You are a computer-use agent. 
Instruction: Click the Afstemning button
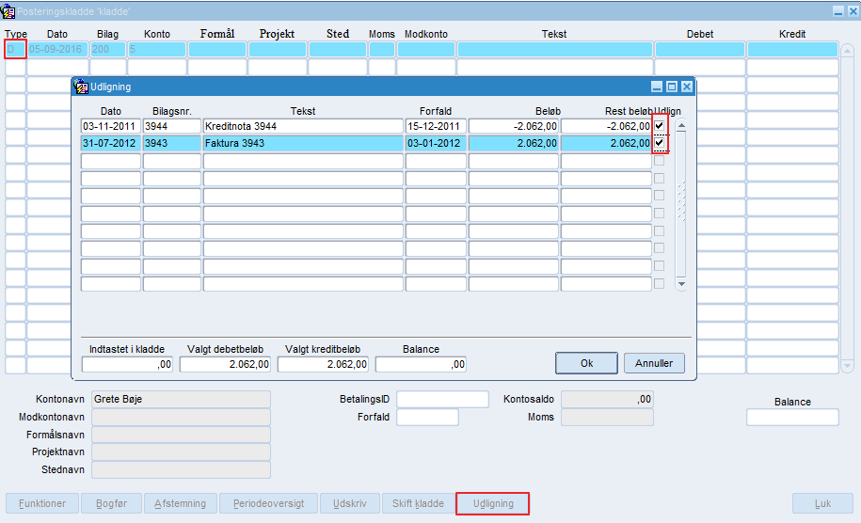tap(180, 503)
